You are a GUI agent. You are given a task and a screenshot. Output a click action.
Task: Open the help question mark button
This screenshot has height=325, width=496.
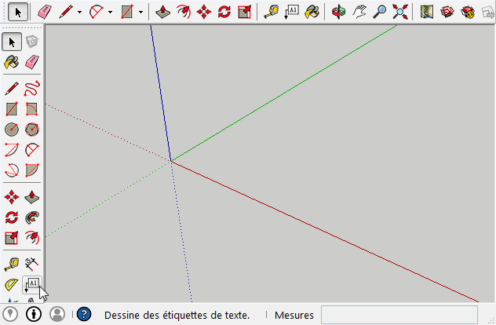tap(85, 315)
